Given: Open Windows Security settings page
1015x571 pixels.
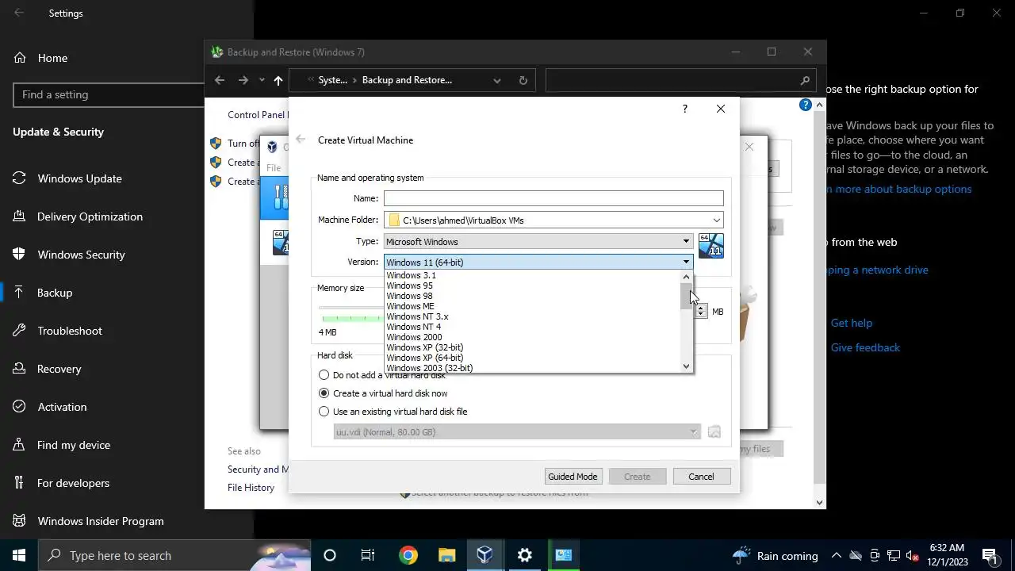Looking at the screenshot, I should tap(81, 255).
